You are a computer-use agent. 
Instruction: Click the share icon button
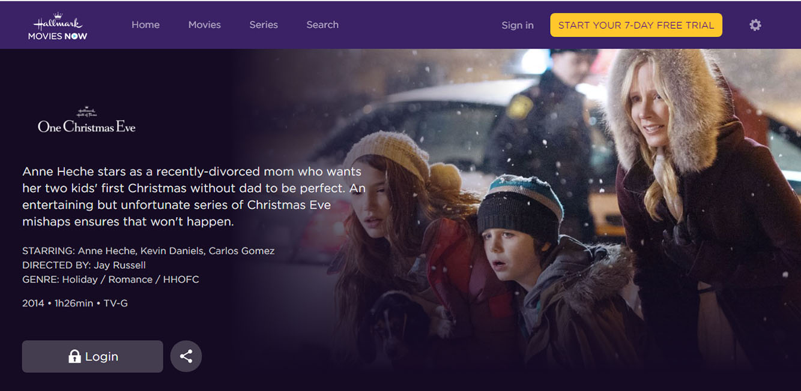(186, 356)
